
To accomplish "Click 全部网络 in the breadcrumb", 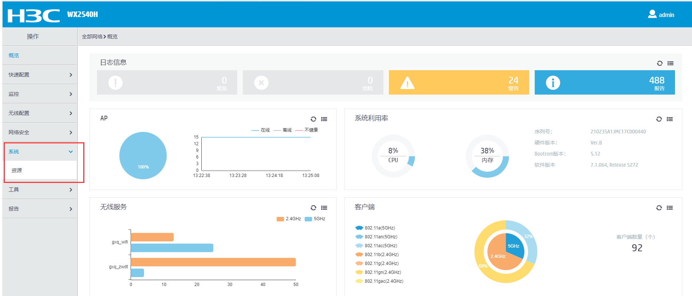I will point(92,37).
